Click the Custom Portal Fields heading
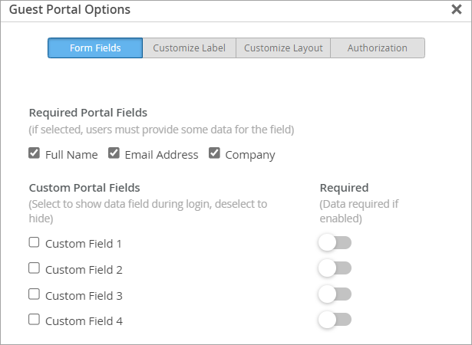 tap(84, 187)
